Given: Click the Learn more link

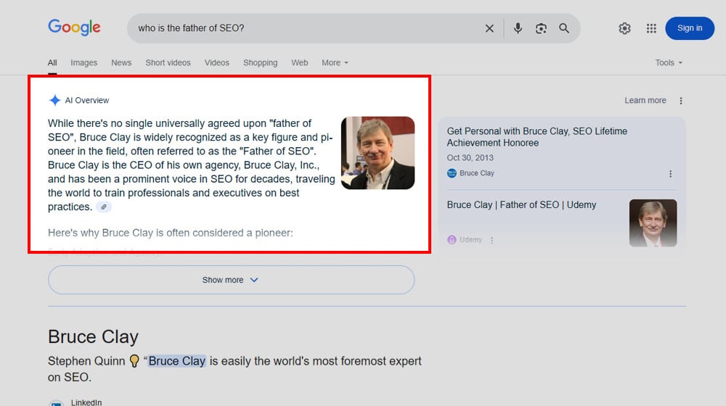Looking at the screenshot, I should (645, 100).
